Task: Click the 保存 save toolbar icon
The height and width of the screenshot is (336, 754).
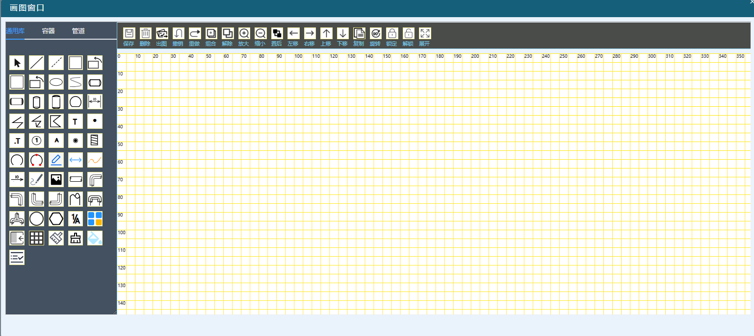Action: click(129, 33)
